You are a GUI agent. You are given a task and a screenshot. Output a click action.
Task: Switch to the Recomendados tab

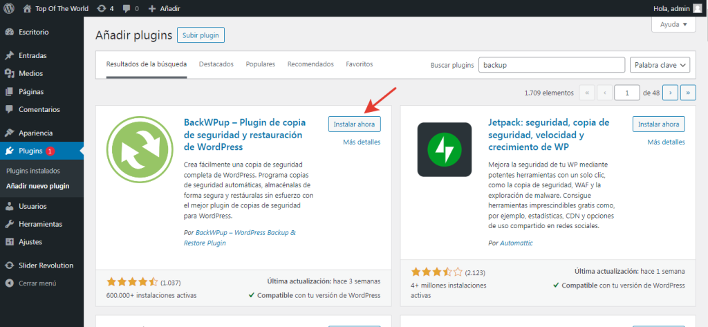[310, 64]
